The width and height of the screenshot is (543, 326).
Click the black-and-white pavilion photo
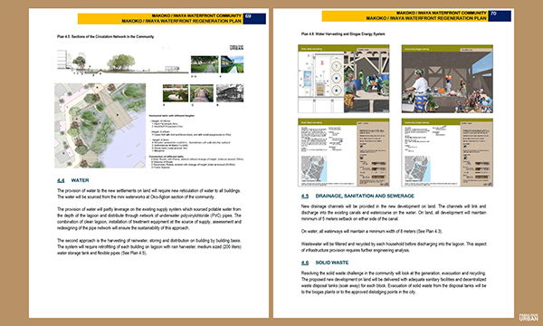click(230, 93)
